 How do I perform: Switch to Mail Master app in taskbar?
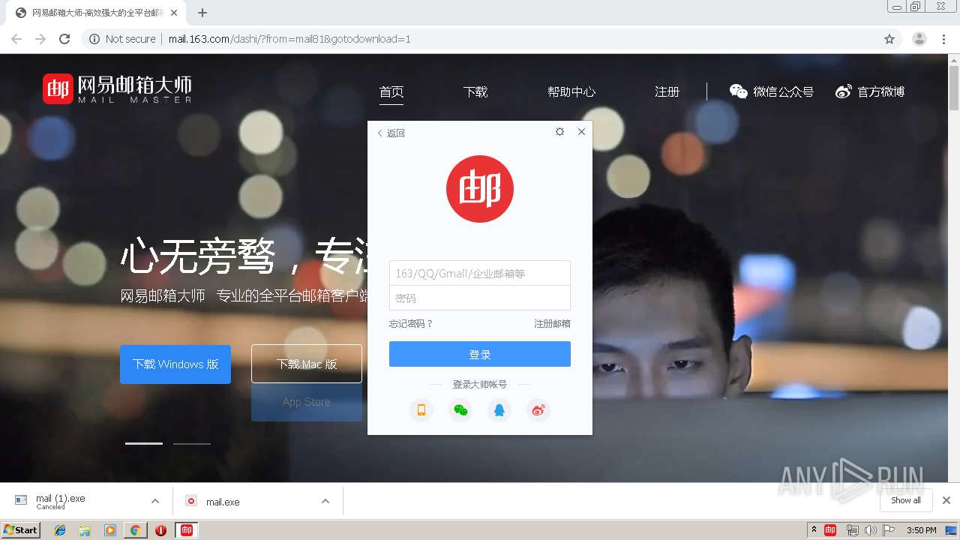point(187,530)
